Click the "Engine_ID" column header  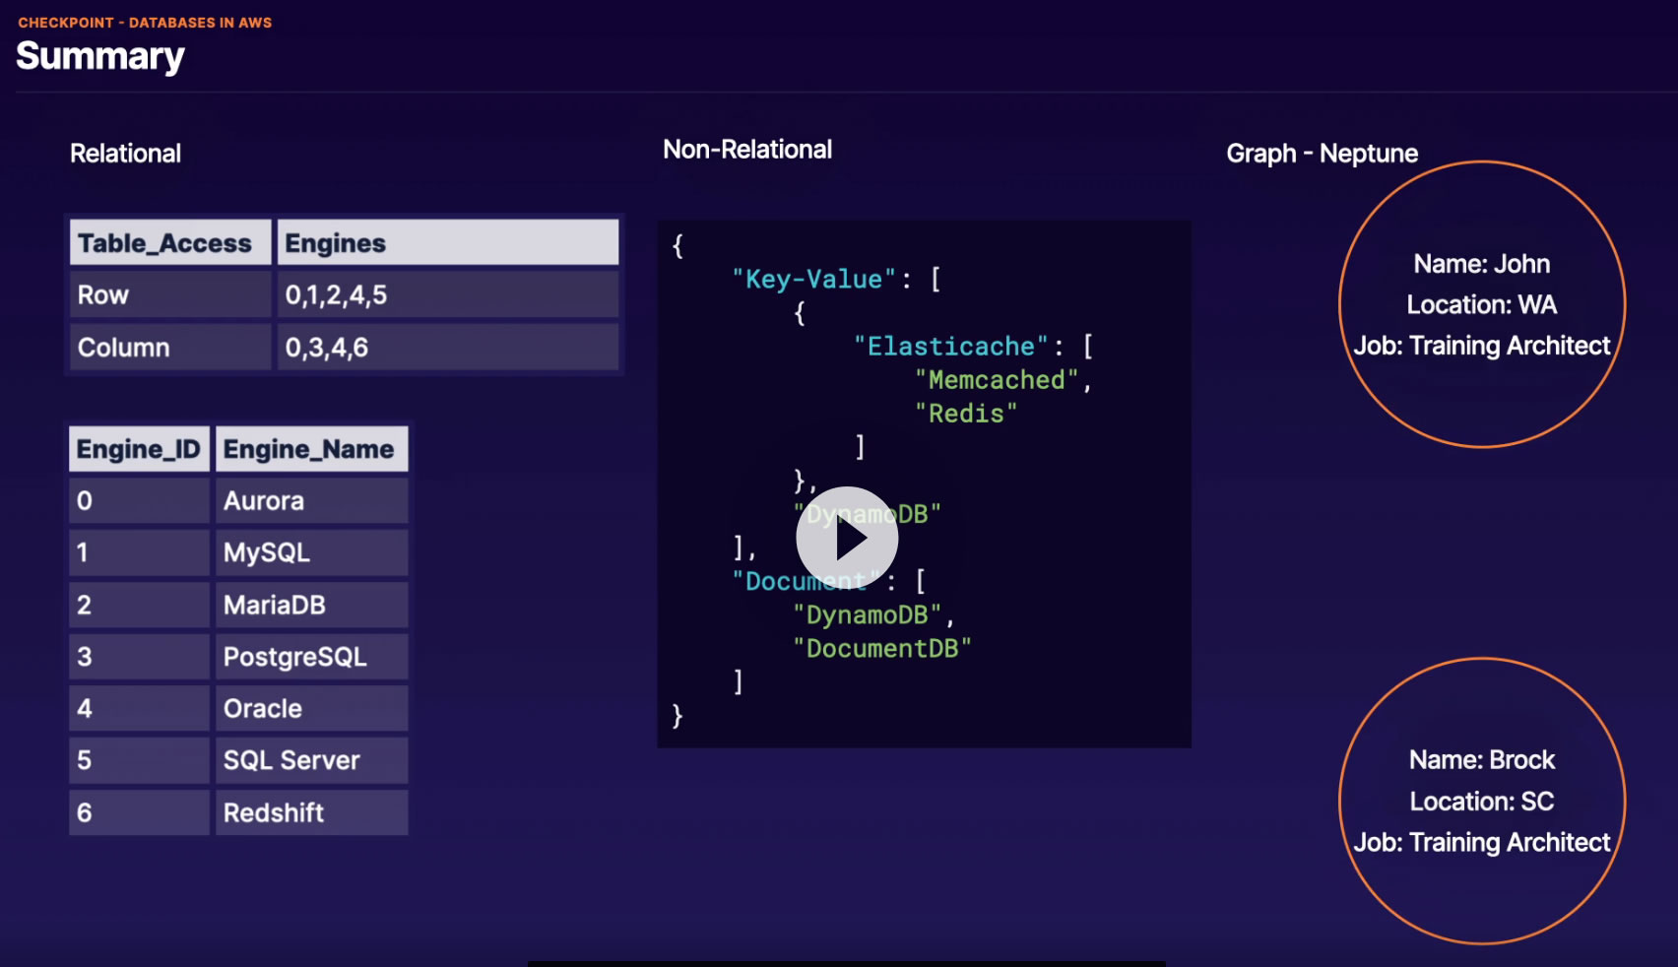(139, 449)
